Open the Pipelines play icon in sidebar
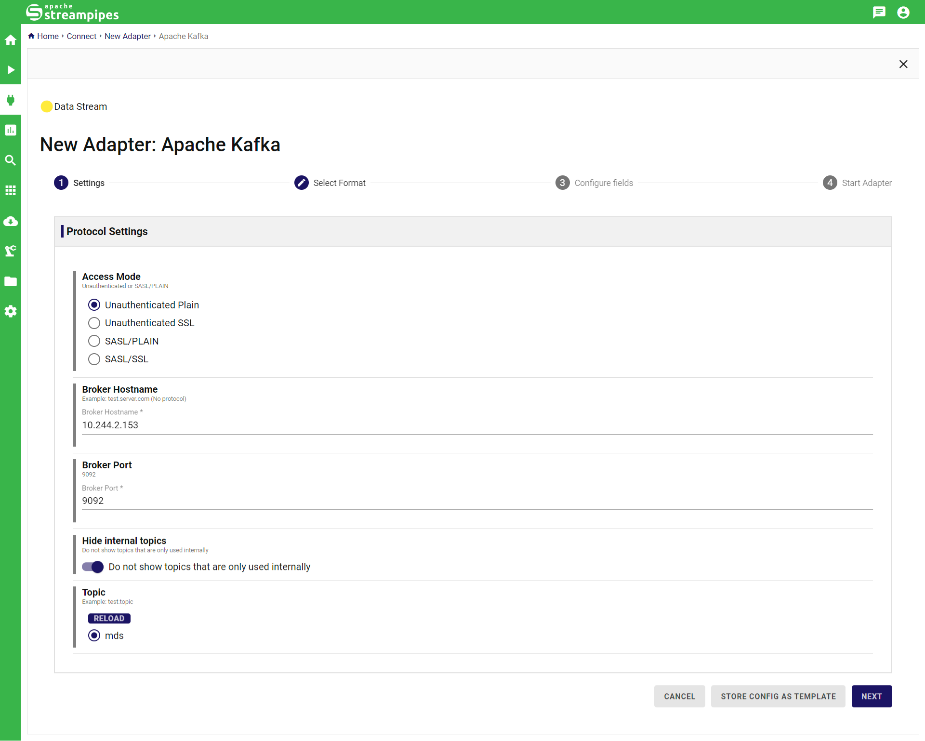 click(11, 70)
